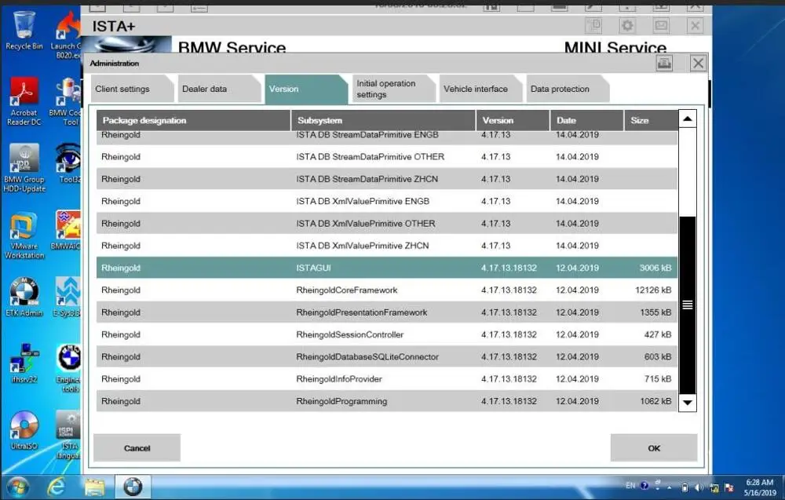Open Initial operation settings tab

(392, 89)
